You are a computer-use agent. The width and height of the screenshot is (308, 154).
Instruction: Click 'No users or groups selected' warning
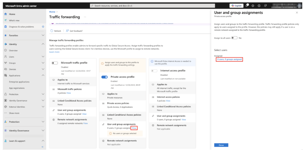click(x=124, y=134)
